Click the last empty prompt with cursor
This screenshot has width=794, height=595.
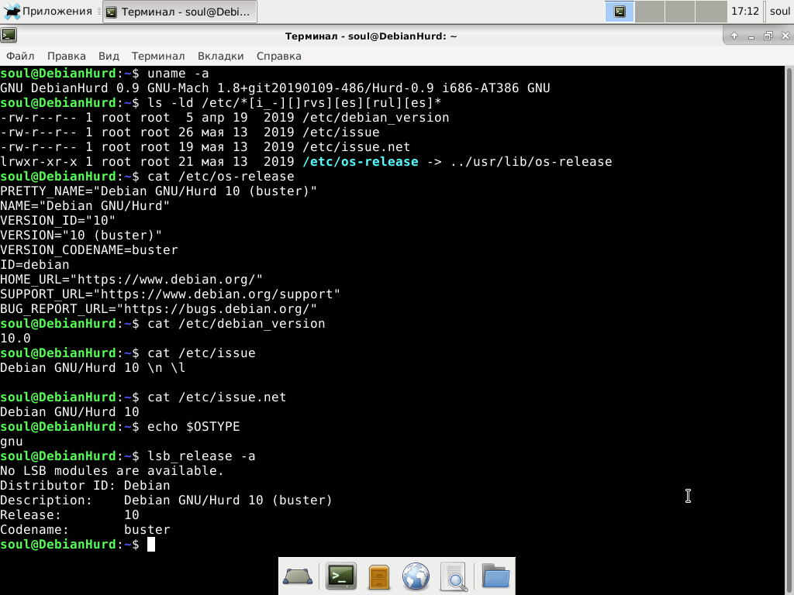[78, 545]
